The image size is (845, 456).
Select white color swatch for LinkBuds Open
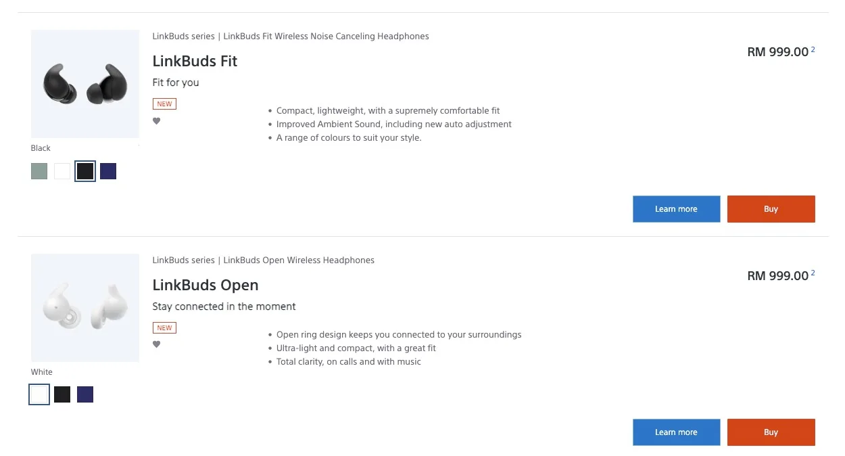tap(39, 394)
